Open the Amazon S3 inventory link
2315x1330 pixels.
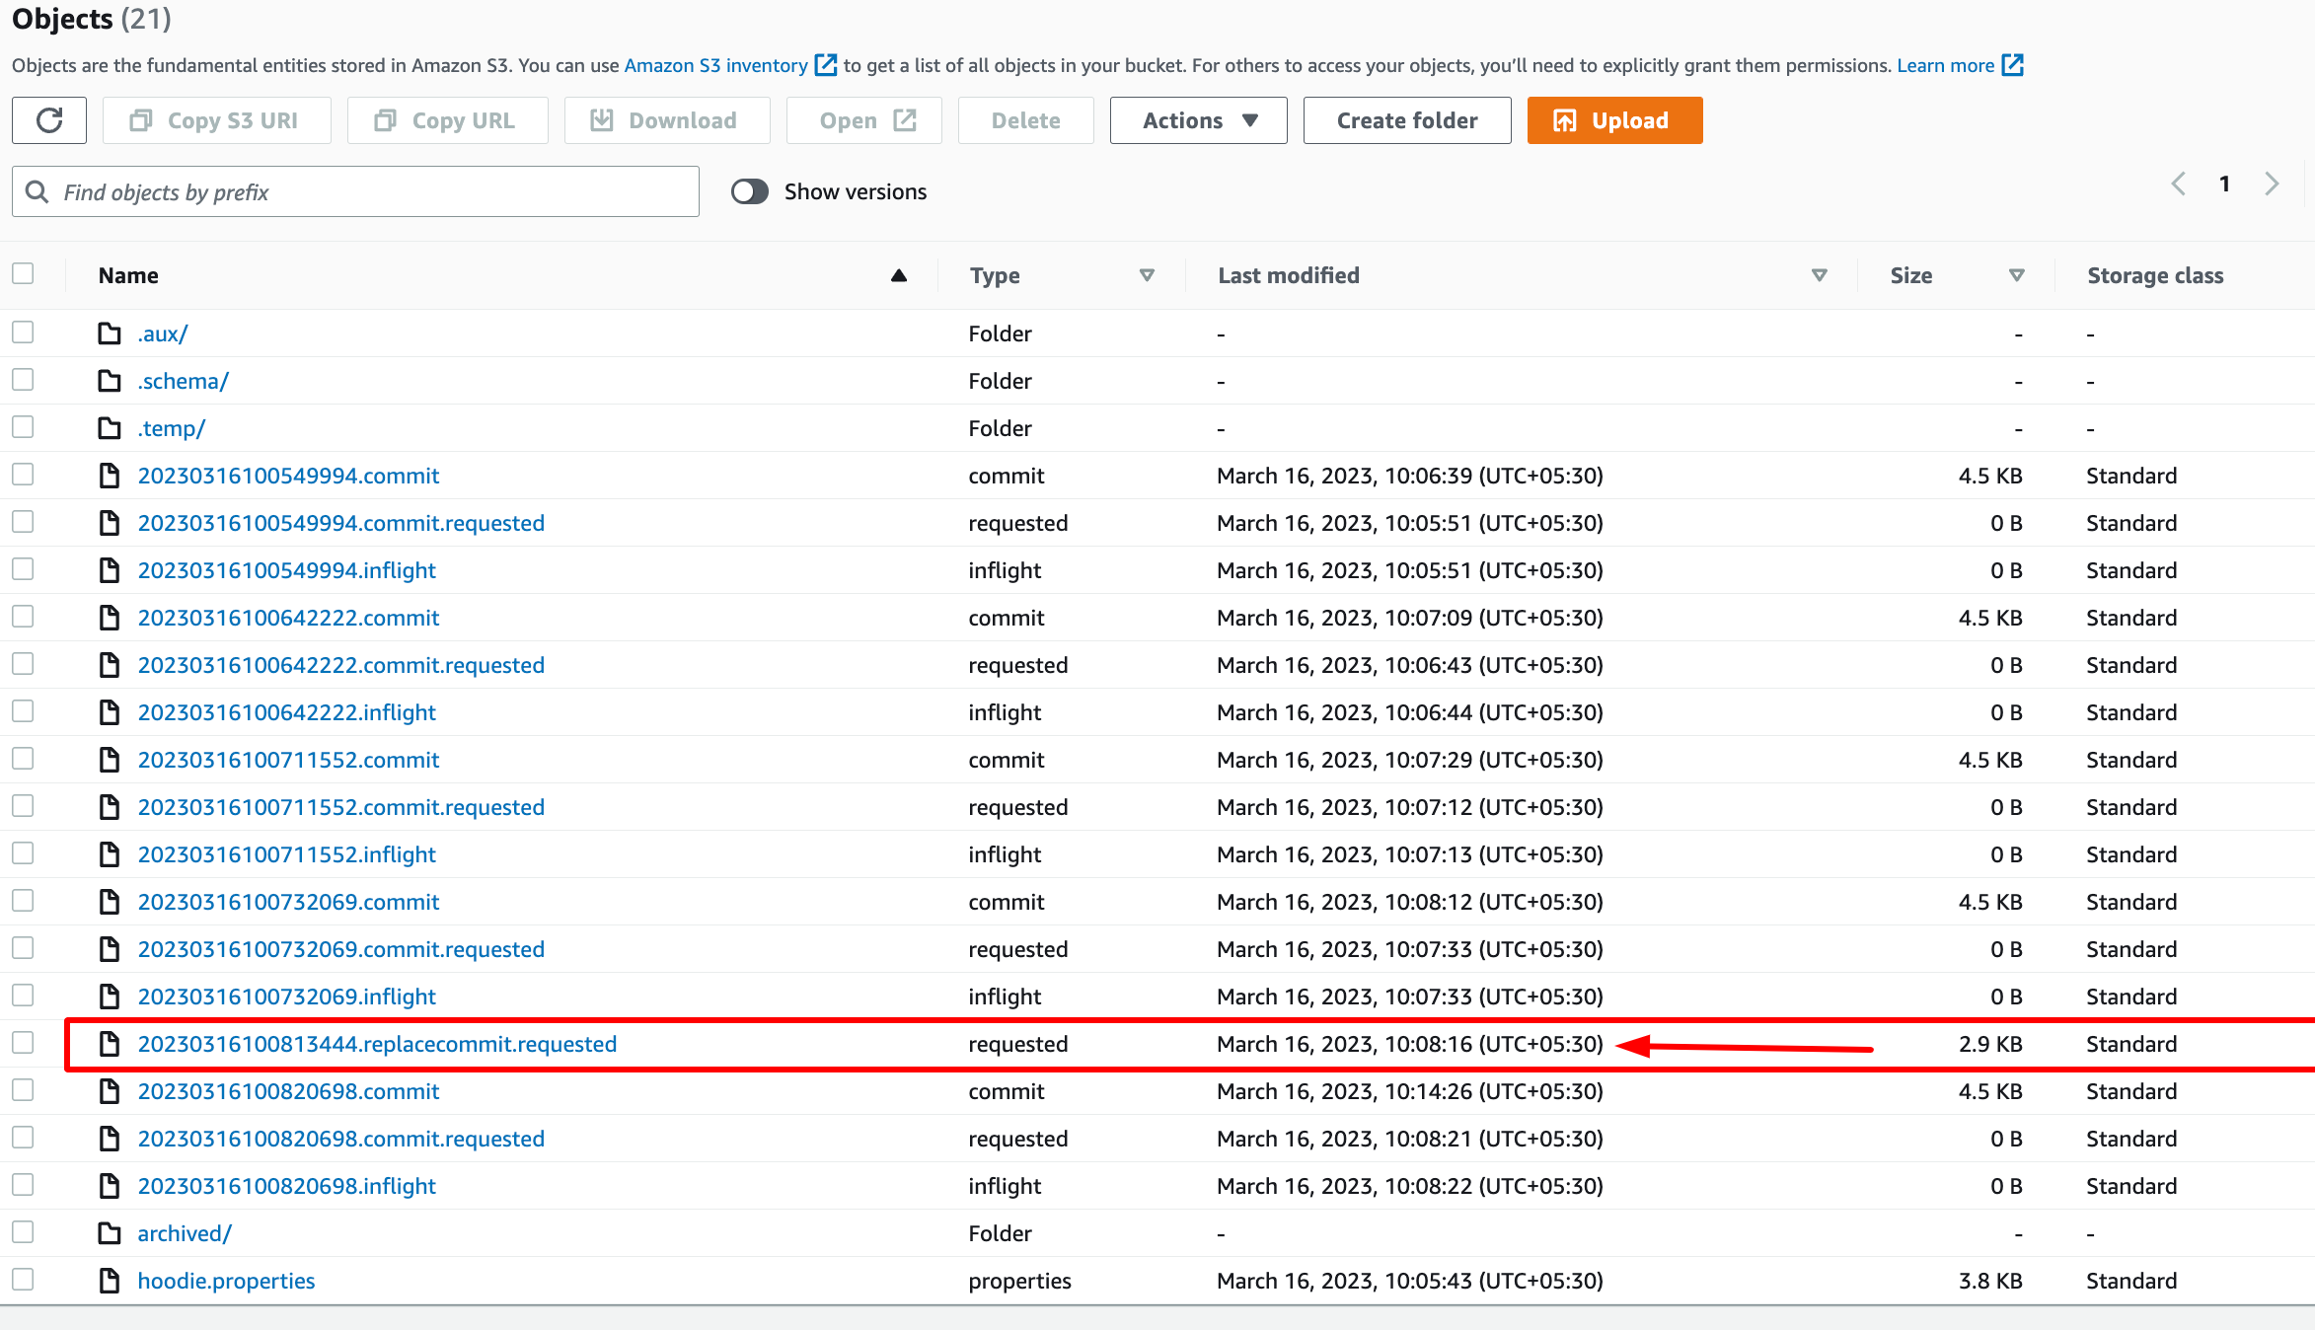(715, 65)
